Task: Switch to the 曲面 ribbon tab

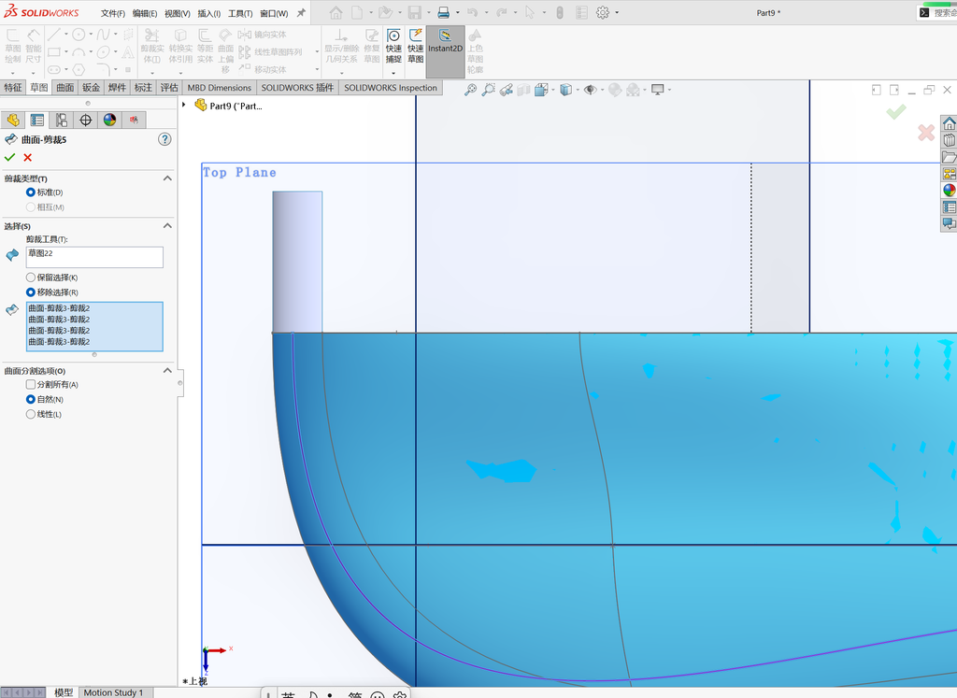Action: point(65,87)
